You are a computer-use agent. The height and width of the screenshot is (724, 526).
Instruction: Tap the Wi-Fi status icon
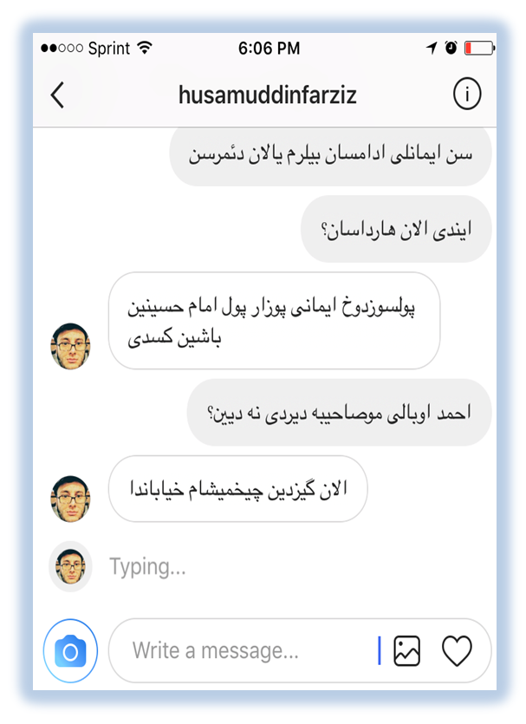click(x=145, y=49)
